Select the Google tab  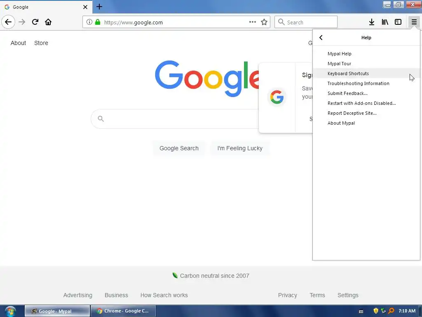pos(46,7)
